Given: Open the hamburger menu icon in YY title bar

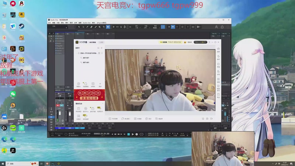Looking at the screenshot, I should (209, 42).
